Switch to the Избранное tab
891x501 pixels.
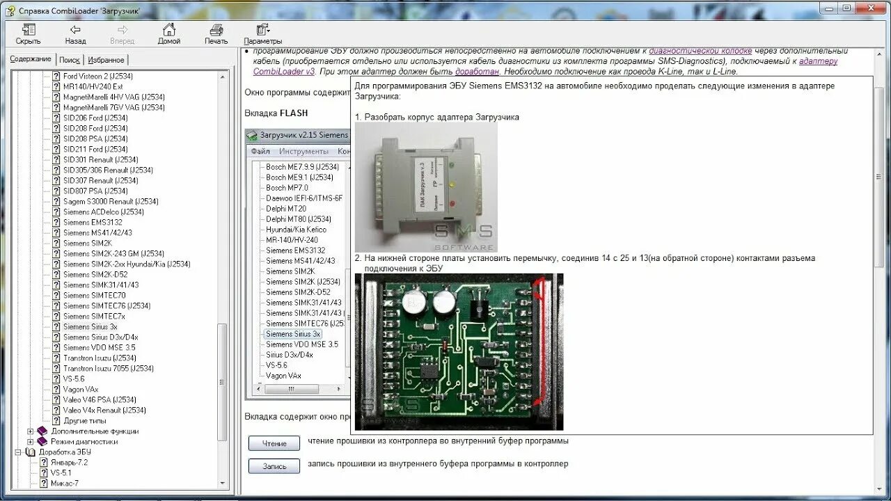click(106, 60)
